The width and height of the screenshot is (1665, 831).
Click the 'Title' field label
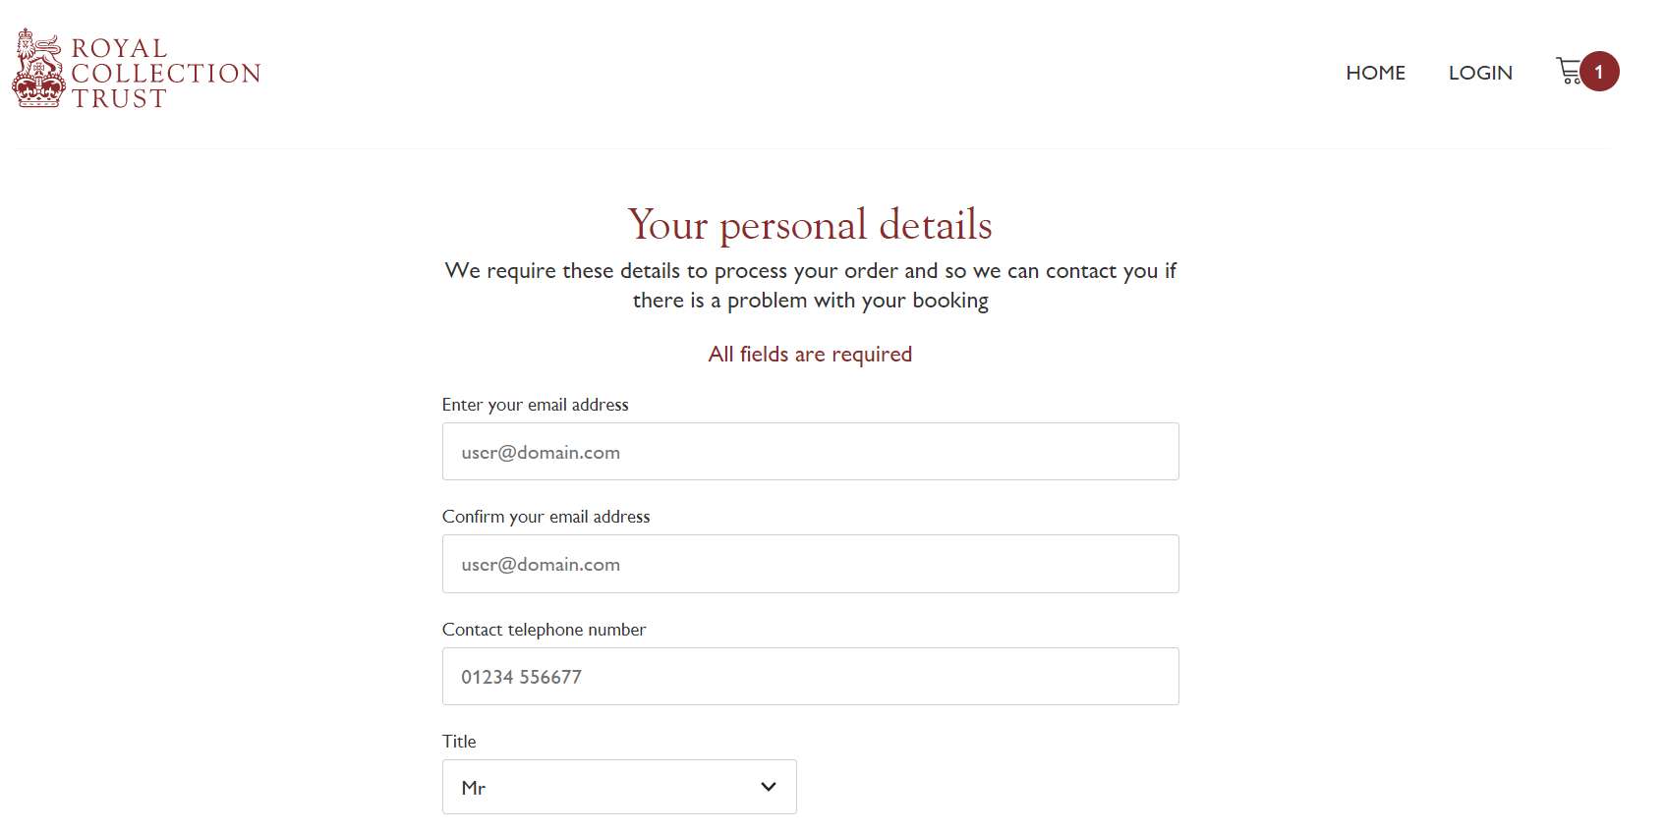click(x=459, y=742)
